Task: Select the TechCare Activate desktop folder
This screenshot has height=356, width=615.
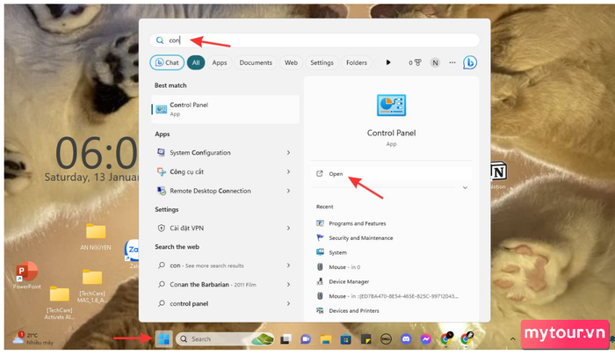Action: 59,303
